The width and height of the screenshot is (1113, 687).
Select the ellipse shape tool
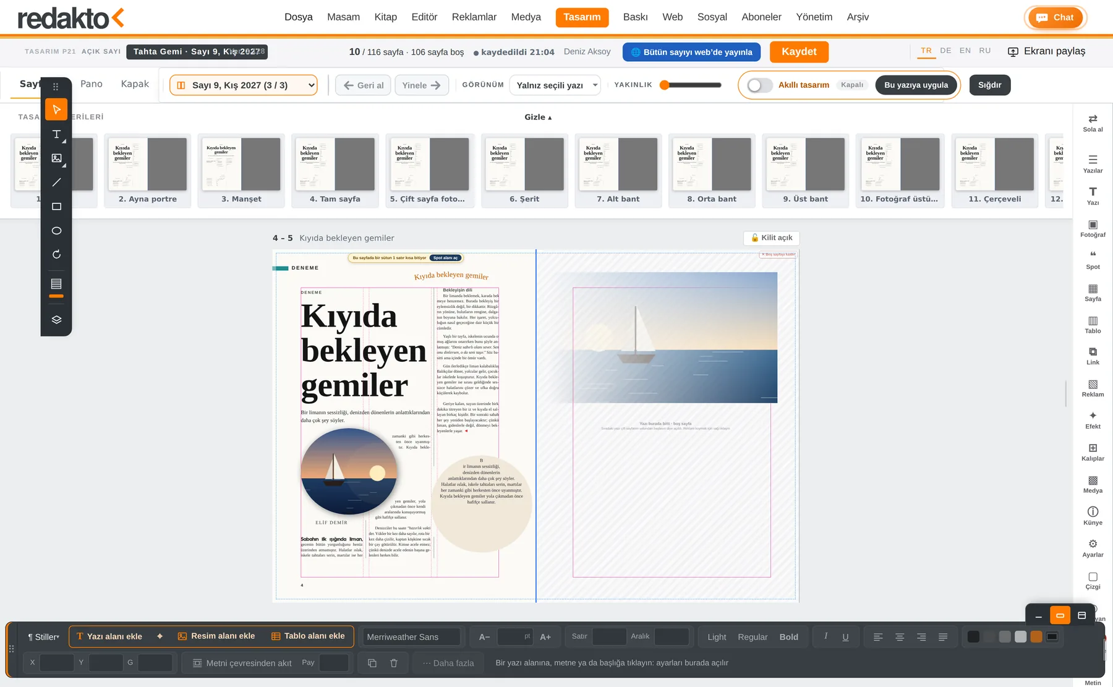click(56, 231)
